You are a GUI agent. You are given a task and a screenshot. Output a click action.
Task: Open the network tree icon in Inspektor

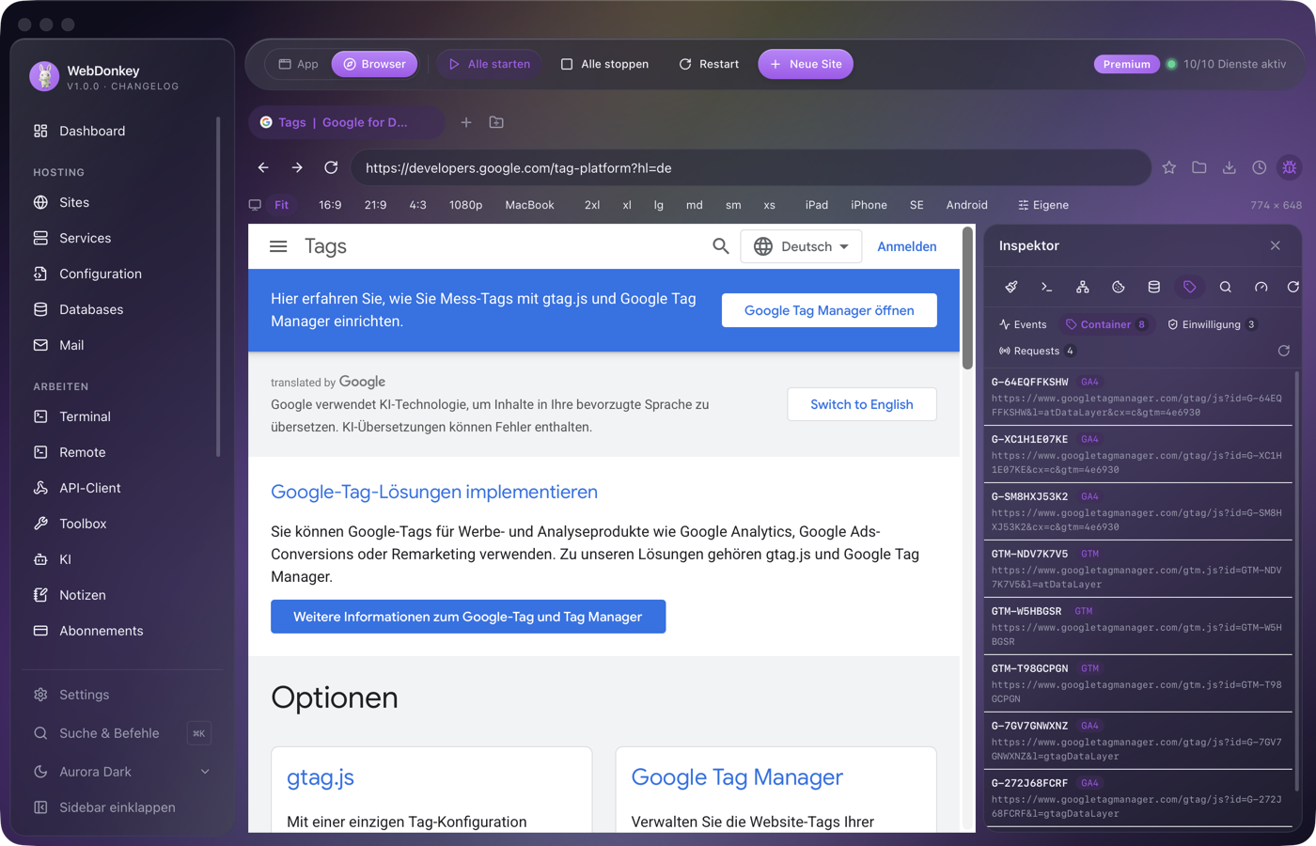pos(1083,287)
